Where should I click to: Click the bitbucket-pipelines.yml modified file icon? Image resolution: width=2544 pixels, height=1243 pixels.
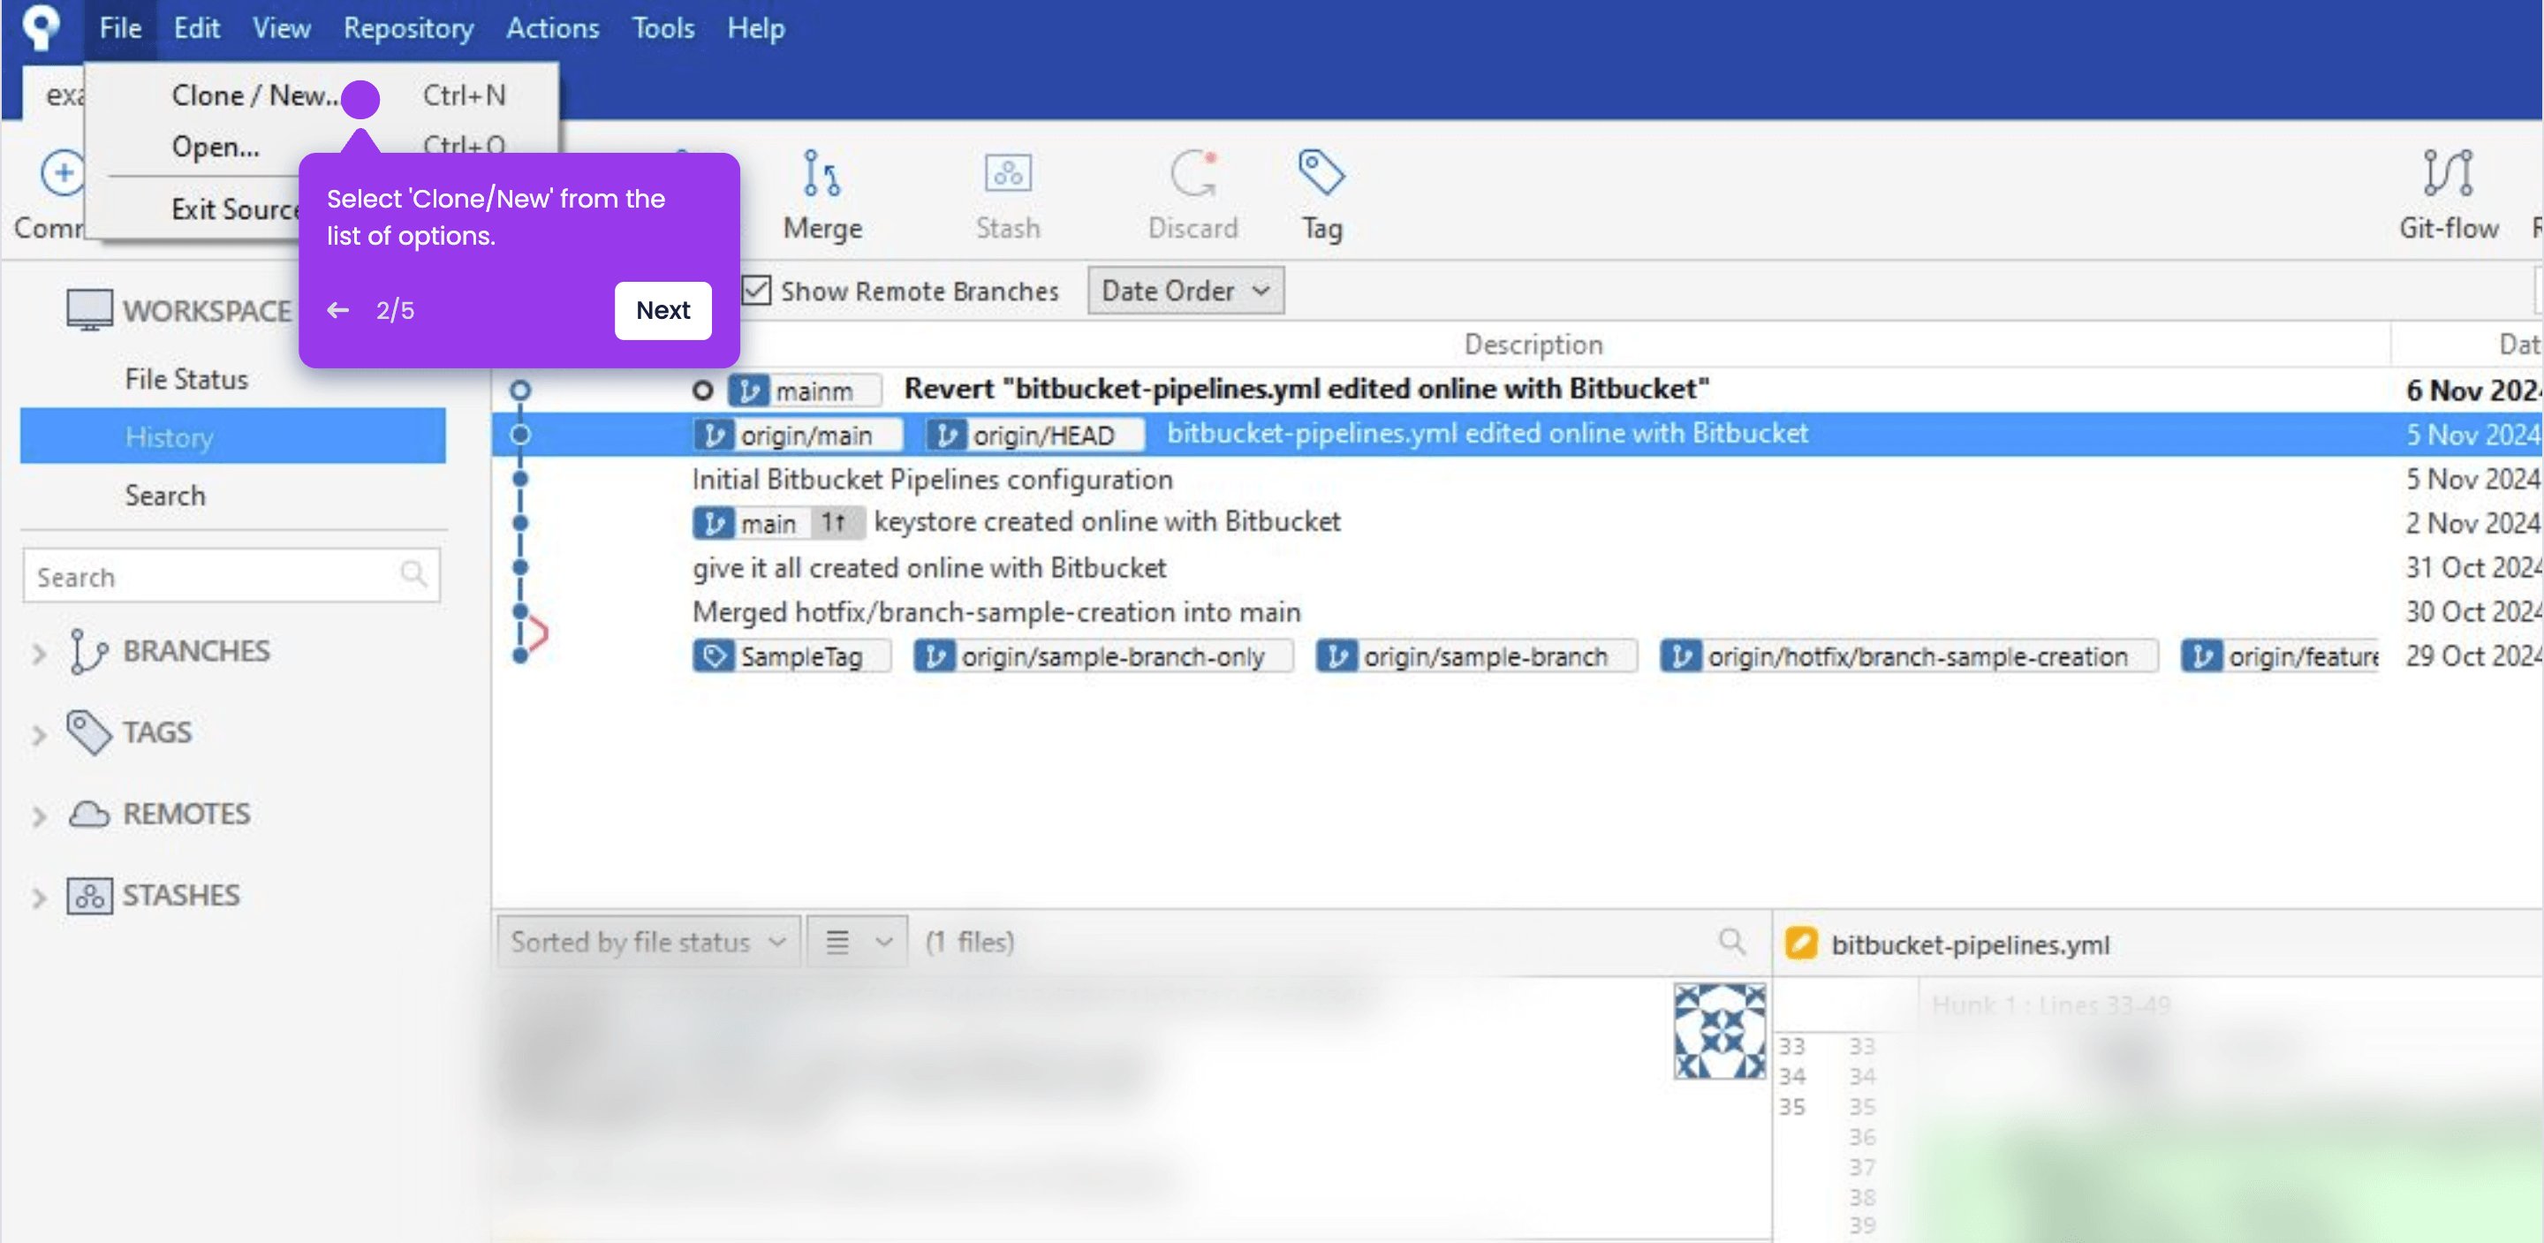pos(1801,944)
